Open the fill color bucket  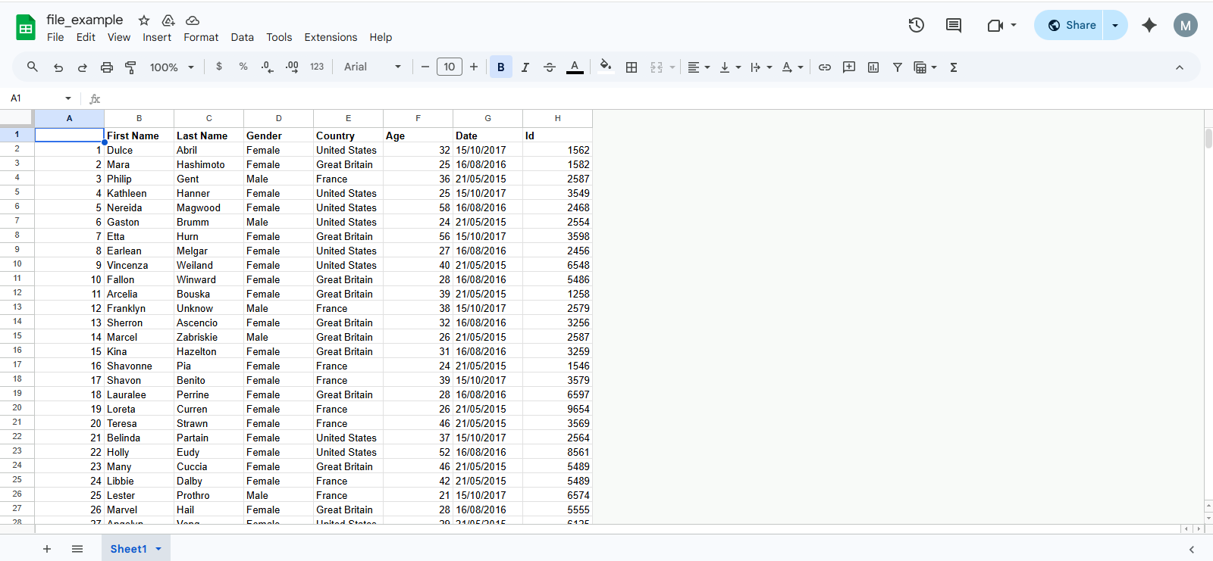pyautogui.click(x=605, y=67)
